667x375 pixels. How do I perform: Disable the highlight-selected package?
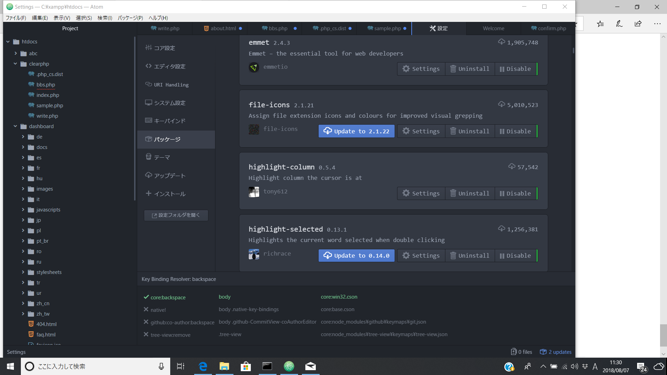516,255
